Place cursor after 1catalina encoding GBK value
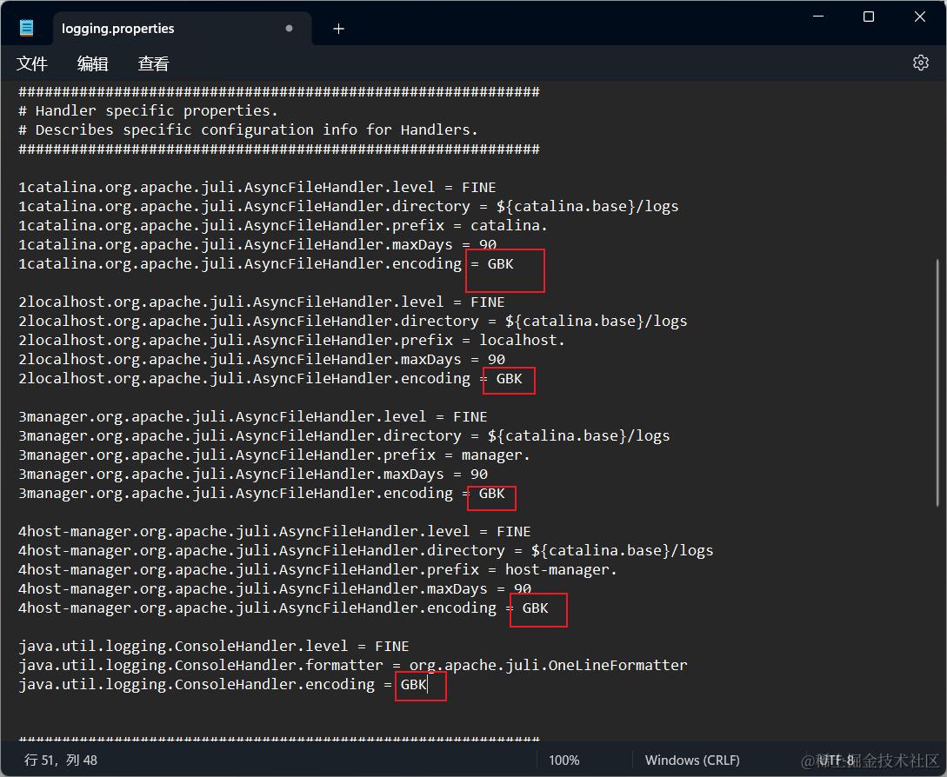 515,264
